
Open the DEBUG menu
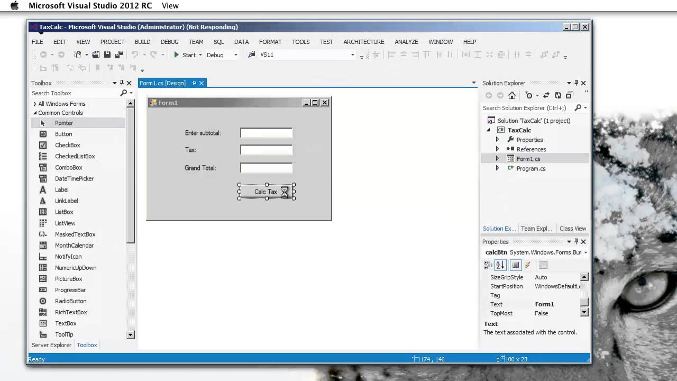point(169,42)
